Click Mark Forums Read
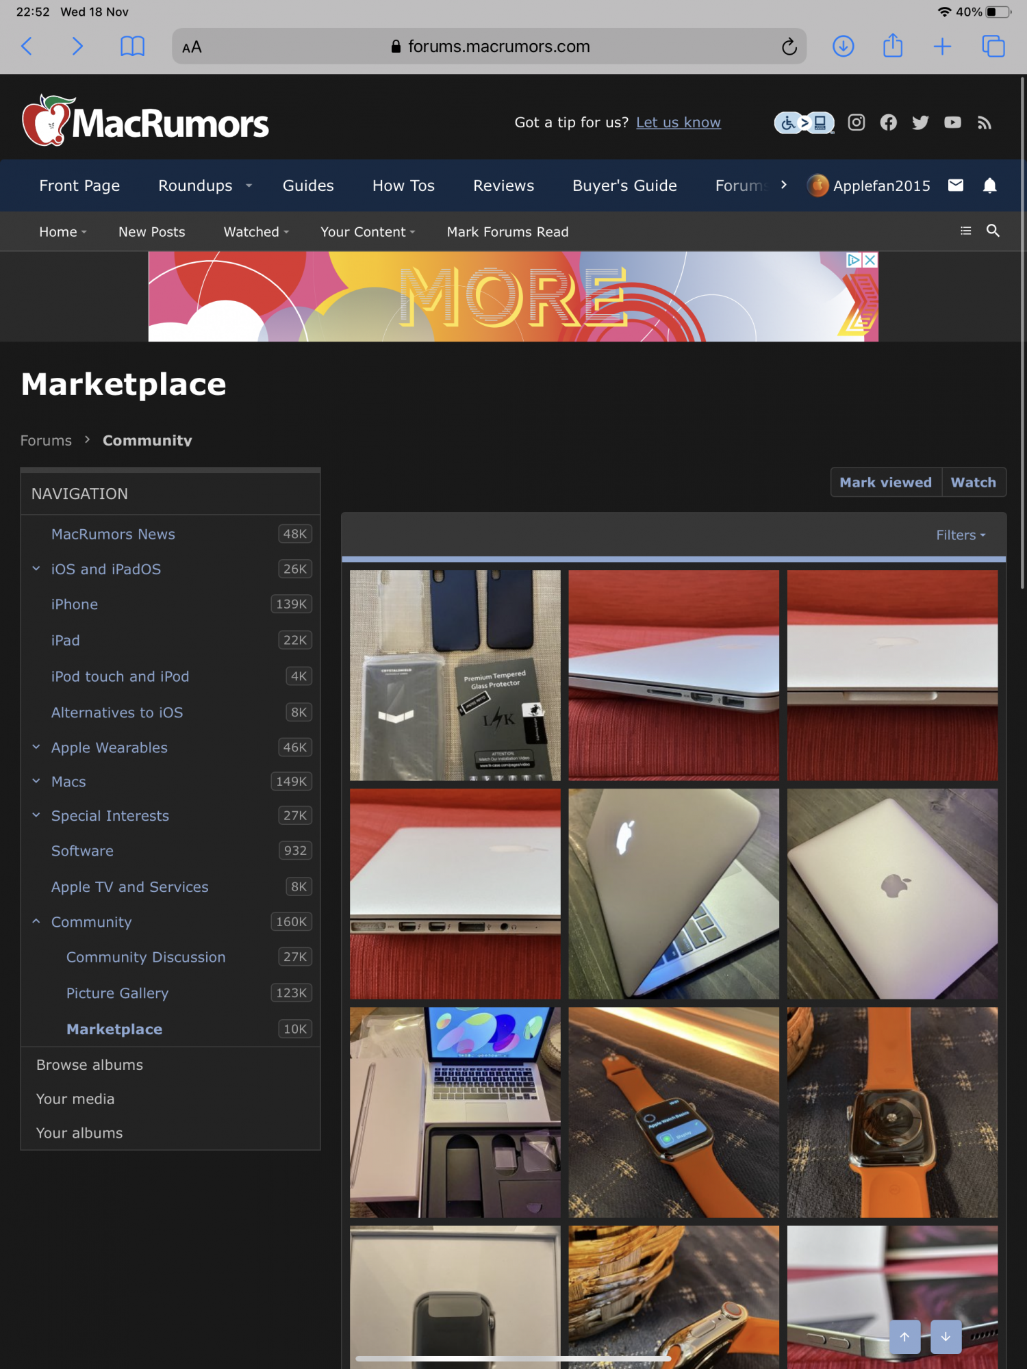The width and height of the screenshot is (1027, 1369). point(507,232)
